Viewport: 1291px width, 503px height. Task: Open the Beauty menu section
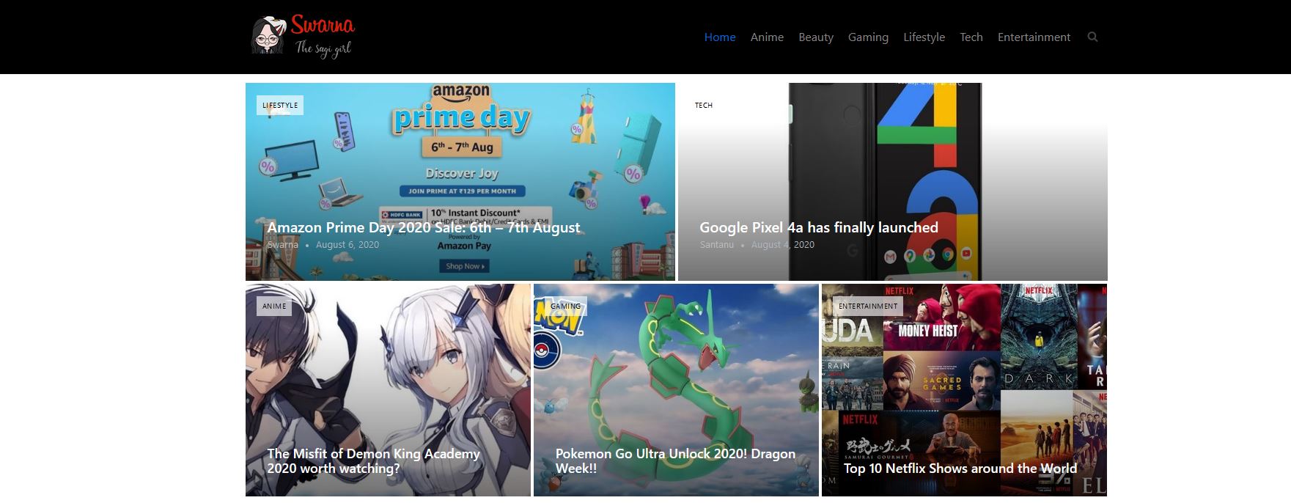[x=816, y=37]
